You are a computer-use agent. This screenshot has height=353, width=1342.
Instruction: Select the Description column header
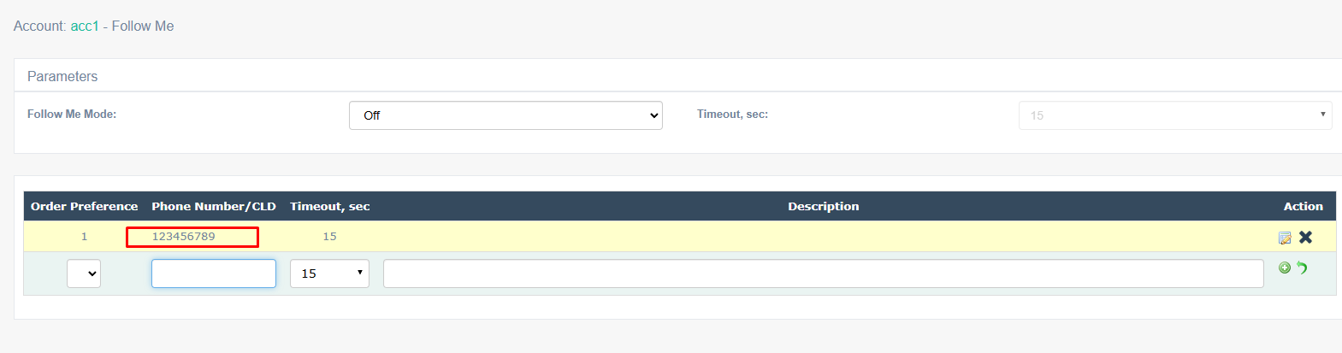coord(823,206)
